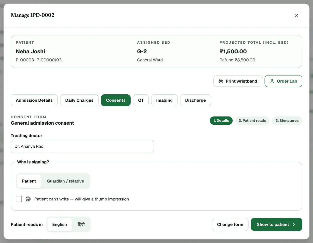Click assigned bed value G-2
The height and width of the screenshot is (243, 313).
pyautogui.click(x=142, y=51)
